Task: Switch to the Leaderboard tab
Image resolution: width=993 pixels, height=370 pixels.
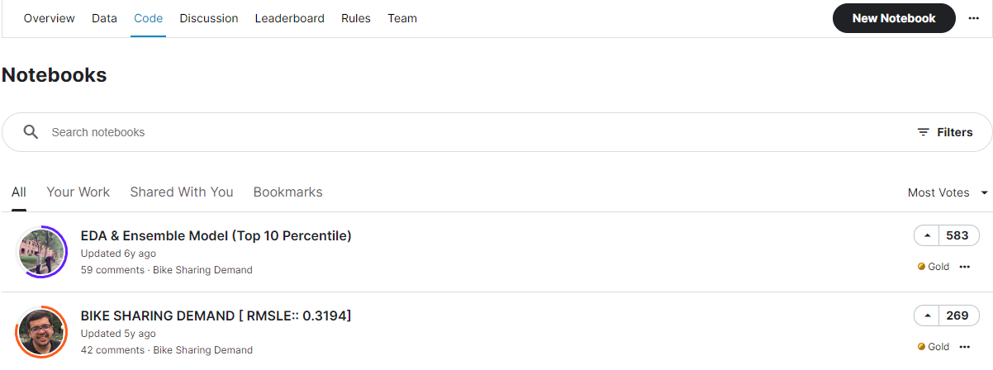Action: pyautogui.click(x=289, y=18)
